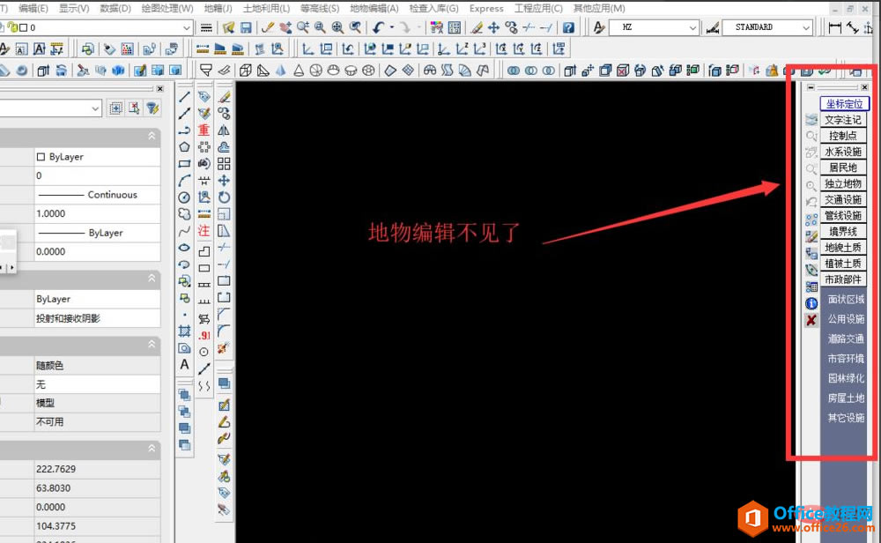The height and width of the screenshot is (543, 881).
Task: Click the 独立地物 button
Action: click(x=843, y=183)
